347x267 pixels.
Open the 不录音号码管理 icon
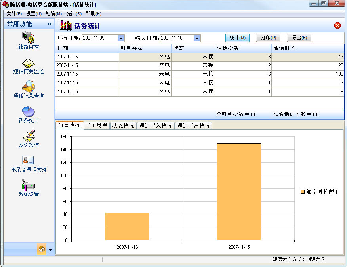coord(29,160)
